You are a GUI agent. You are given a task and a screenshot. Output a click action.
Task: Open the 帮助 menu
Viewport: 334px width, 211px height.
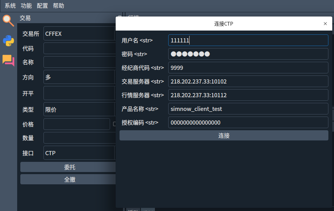pyautogui.click(x=58, y=6)
